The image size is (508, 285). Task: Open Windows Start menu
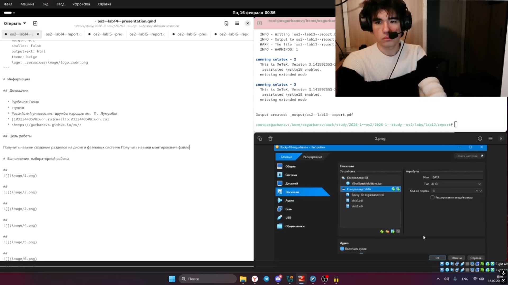tap(172, 279)
